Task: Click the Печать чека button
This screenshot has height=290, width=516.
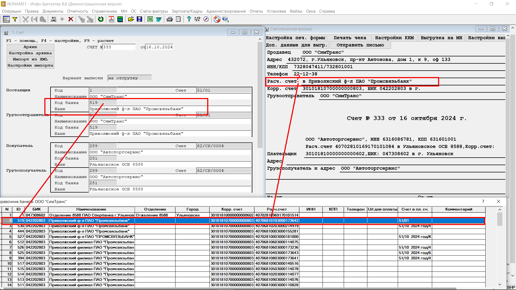Action: pyautogui.click(x=350, y=38)
